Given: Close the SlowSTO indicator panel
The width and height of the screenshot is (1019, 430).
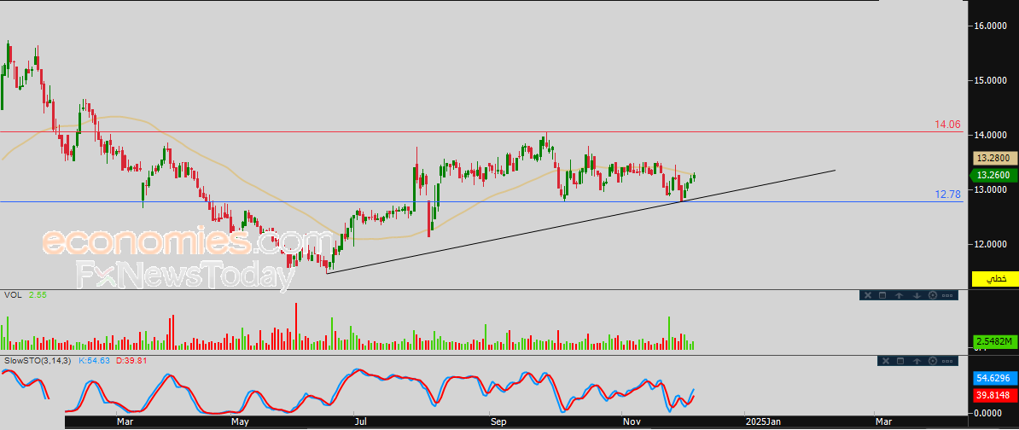Looking at the screenshot, I should pos(886,361).
